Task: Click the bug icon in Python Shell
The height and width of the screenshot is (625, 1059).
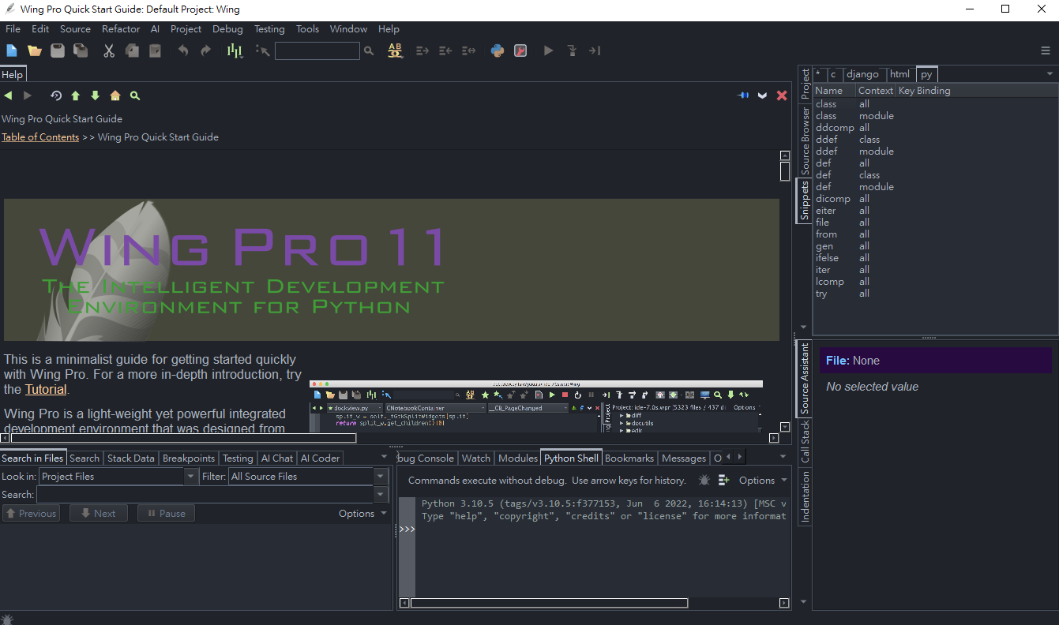Action: [704, 480]
